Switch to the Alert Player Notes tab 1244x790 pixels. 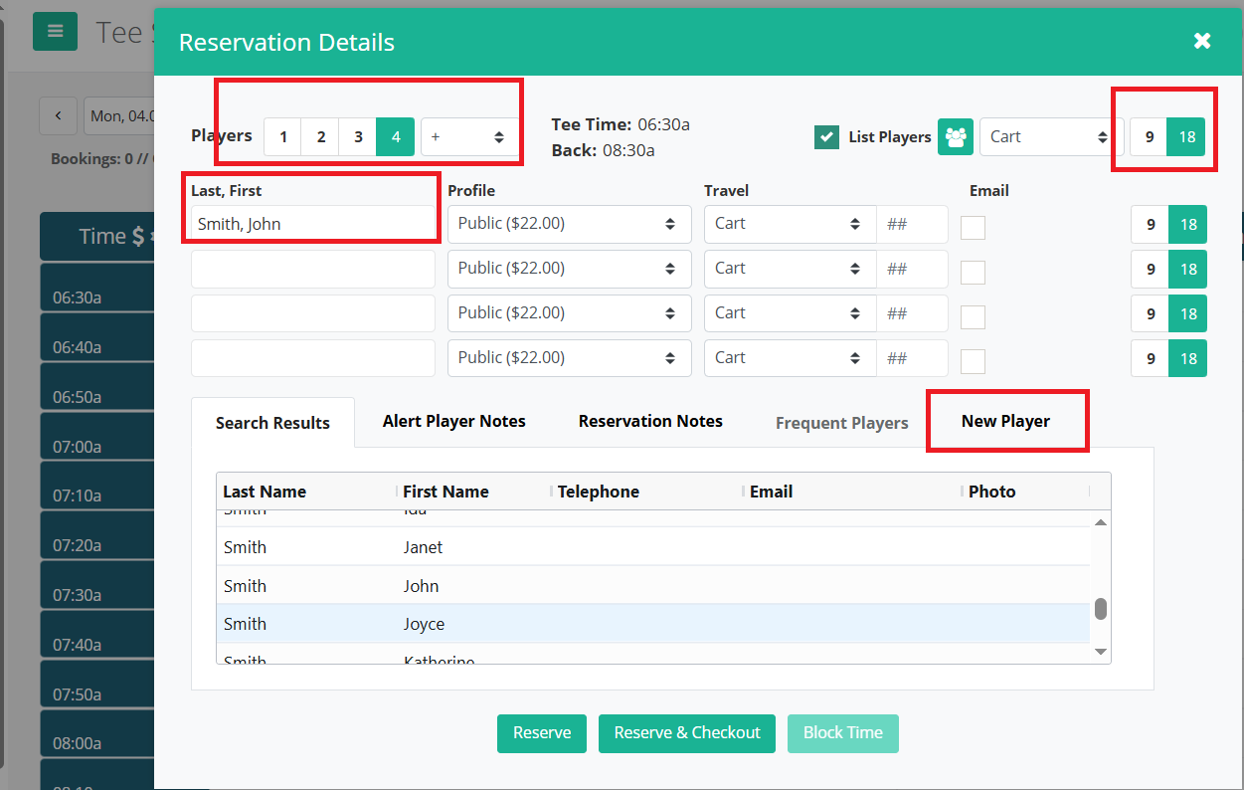coord(454,421)
